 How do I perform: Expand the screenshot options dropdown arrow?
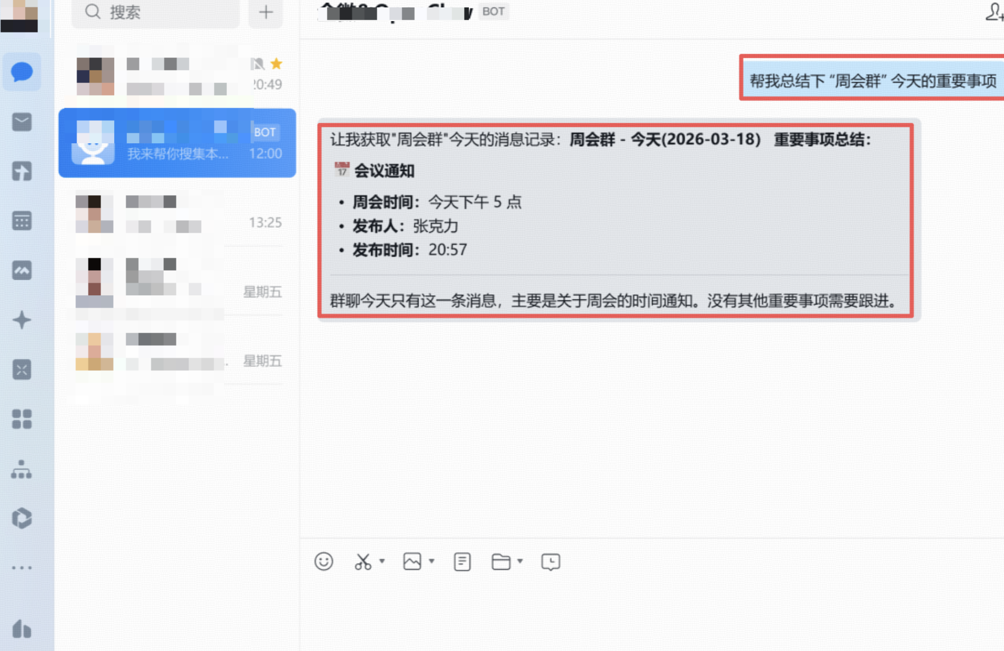382,561
